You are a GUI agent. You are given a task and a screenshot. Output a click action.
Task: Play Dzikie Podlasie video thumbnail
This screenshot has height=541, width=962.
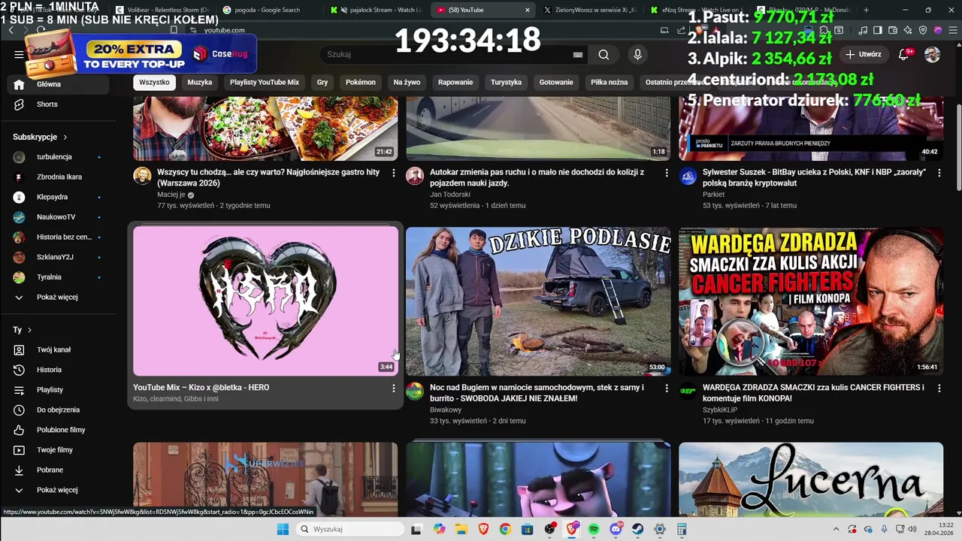[x=538, y=301]
